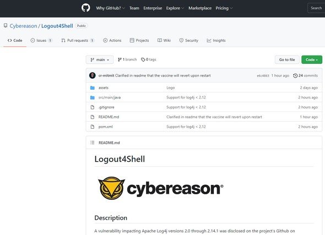Click the Go to file button
Screen dimensions: 325x235
pos(287,59)
